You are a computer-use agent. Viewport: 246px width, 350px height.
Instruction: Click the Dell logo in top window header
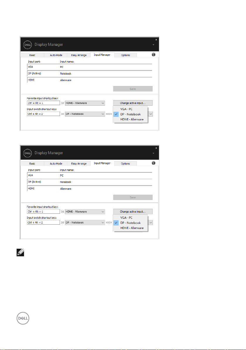click(x=27, y=45)
